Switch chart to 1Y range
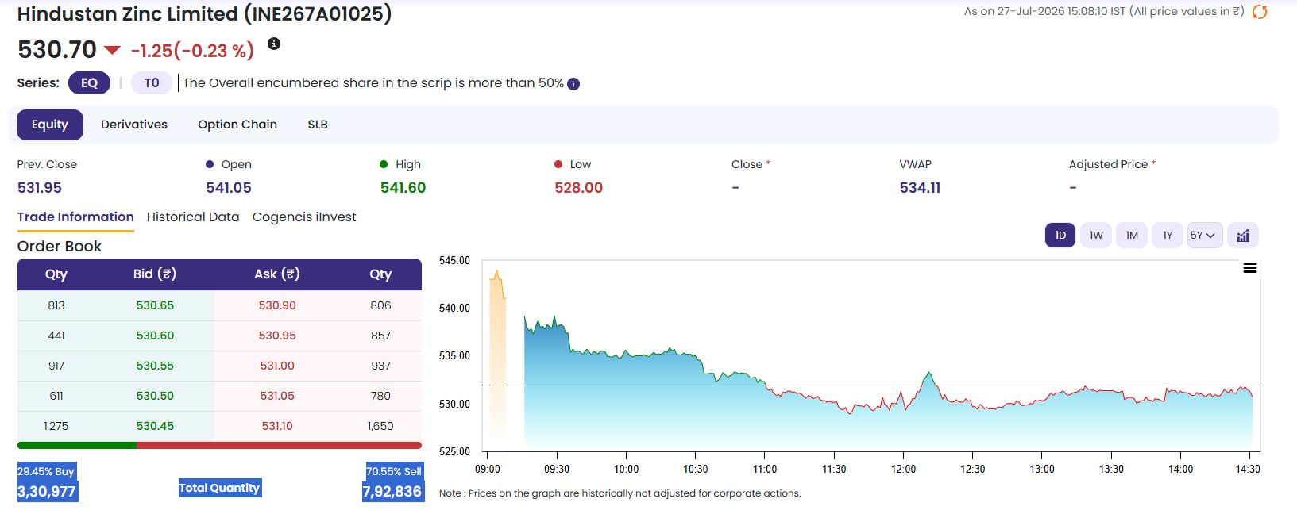 [x=1168, y=236]
